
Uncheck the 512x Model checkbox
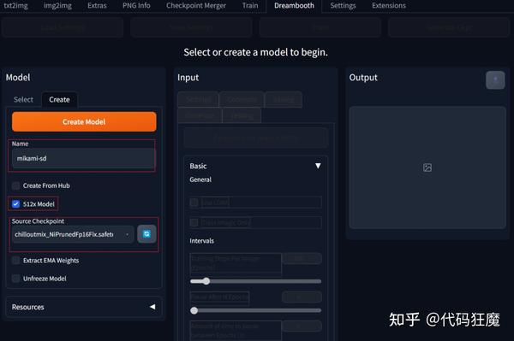pyautogui.click(x=15, y=204)
